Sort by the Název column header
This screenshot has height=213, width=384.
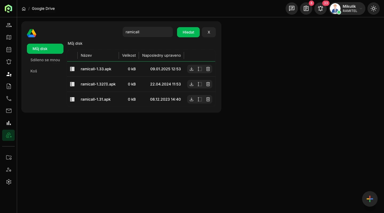86,55
